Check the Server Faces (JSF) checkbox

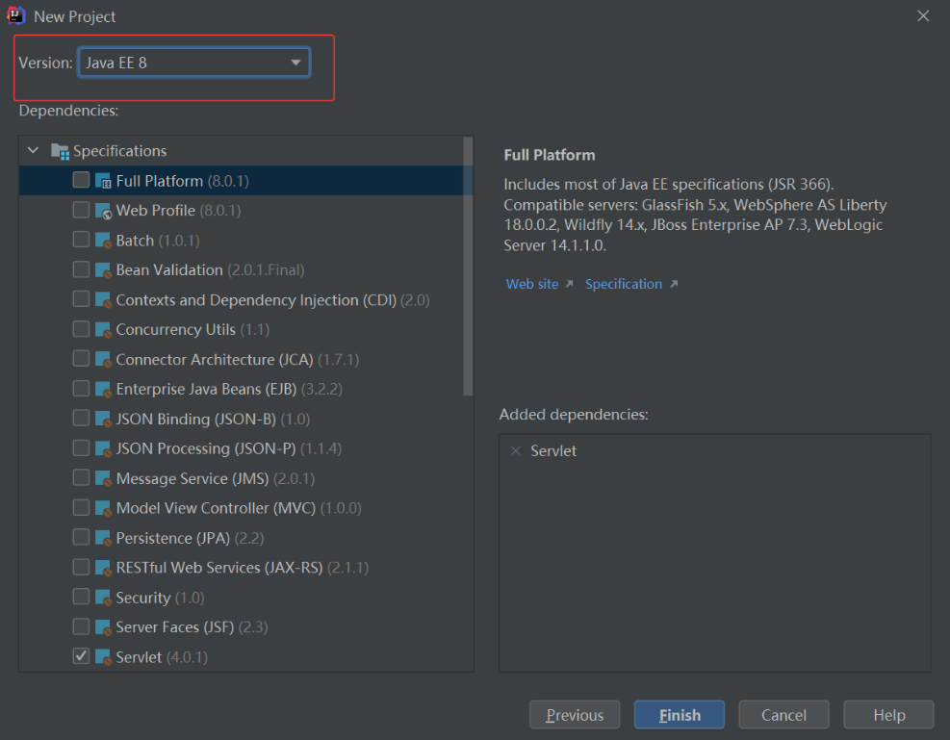pyautogui.click(x=81, y=625)
